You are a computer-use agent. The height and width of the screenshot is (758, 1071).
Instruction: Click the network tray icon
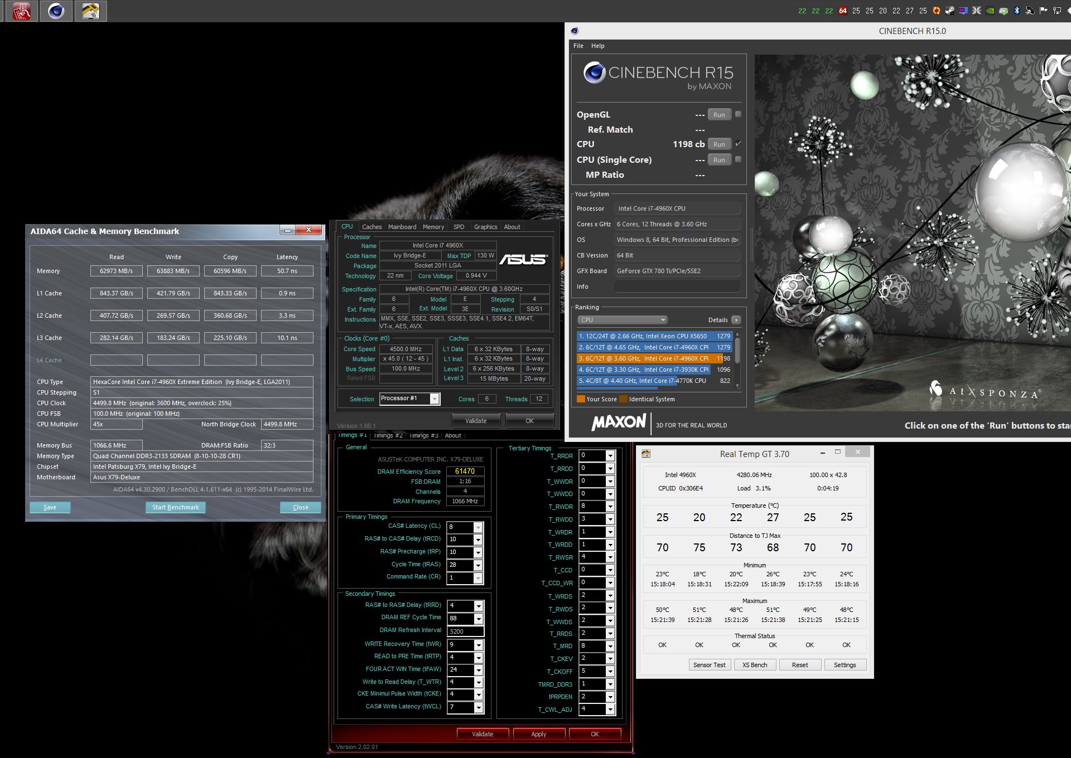click(1057, 11)
